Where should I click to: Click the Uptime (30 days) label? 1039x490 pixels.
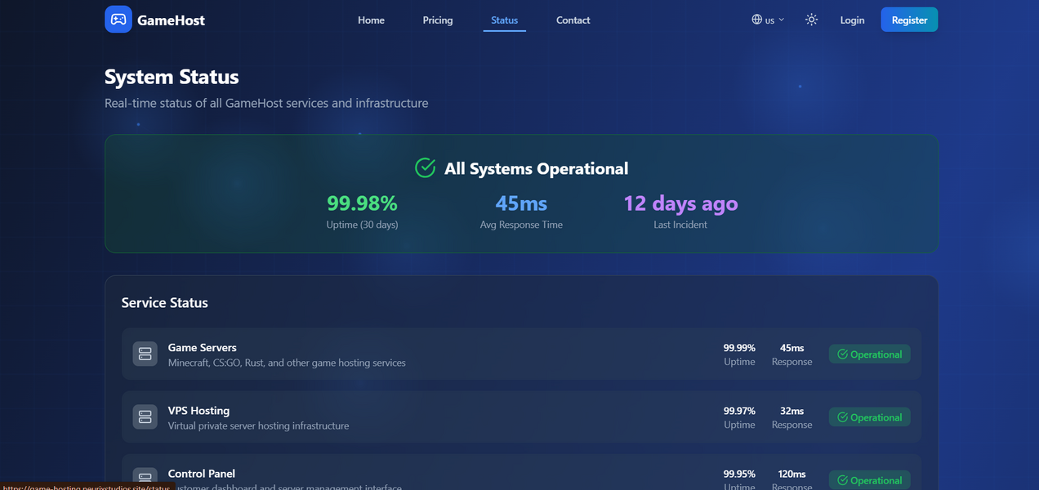click(x=362, y=225)
